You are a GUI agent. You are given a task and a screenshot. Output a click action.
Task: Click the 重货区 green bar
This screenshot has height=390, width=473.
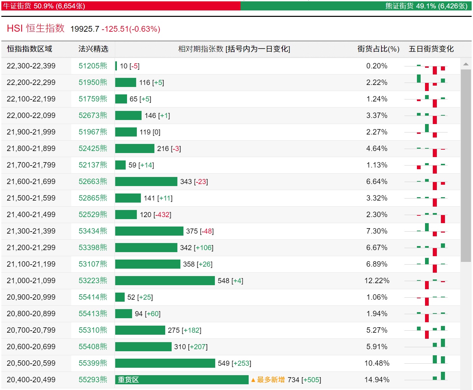click(x=182, y=380)
